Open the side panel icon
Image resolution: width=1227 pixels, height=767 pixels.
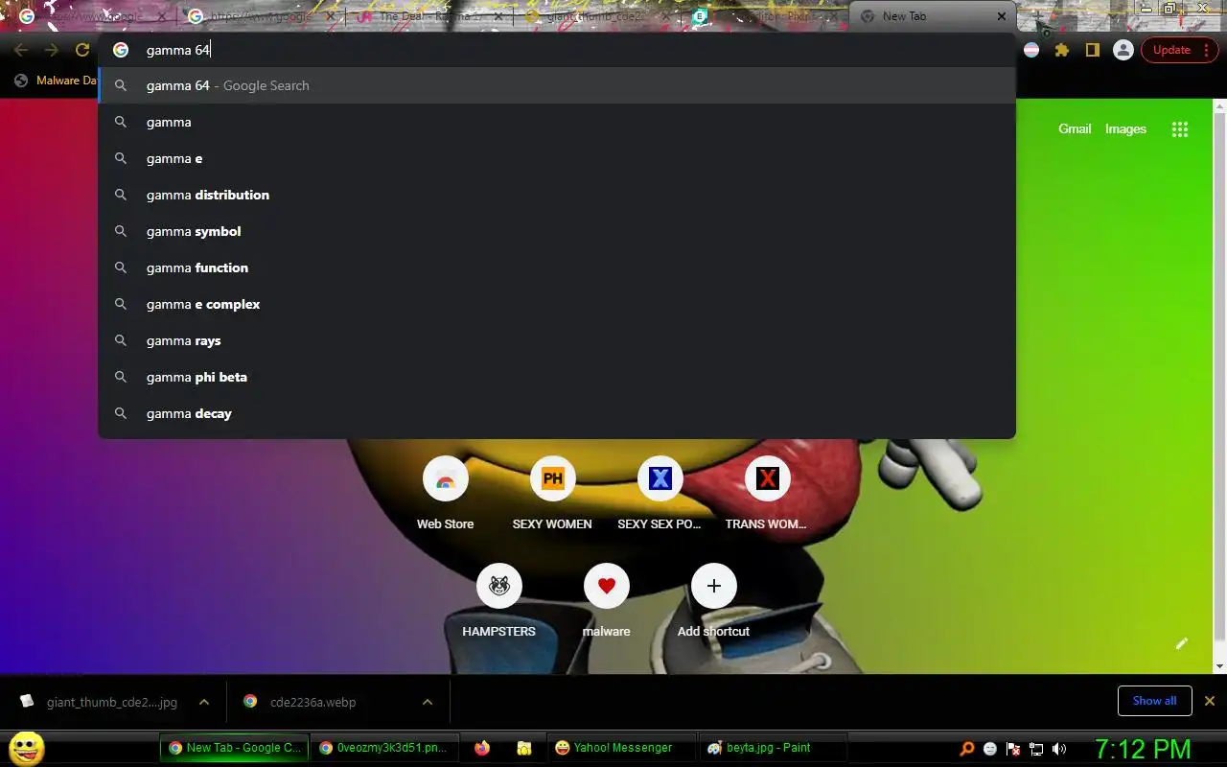pos(1092,50)
